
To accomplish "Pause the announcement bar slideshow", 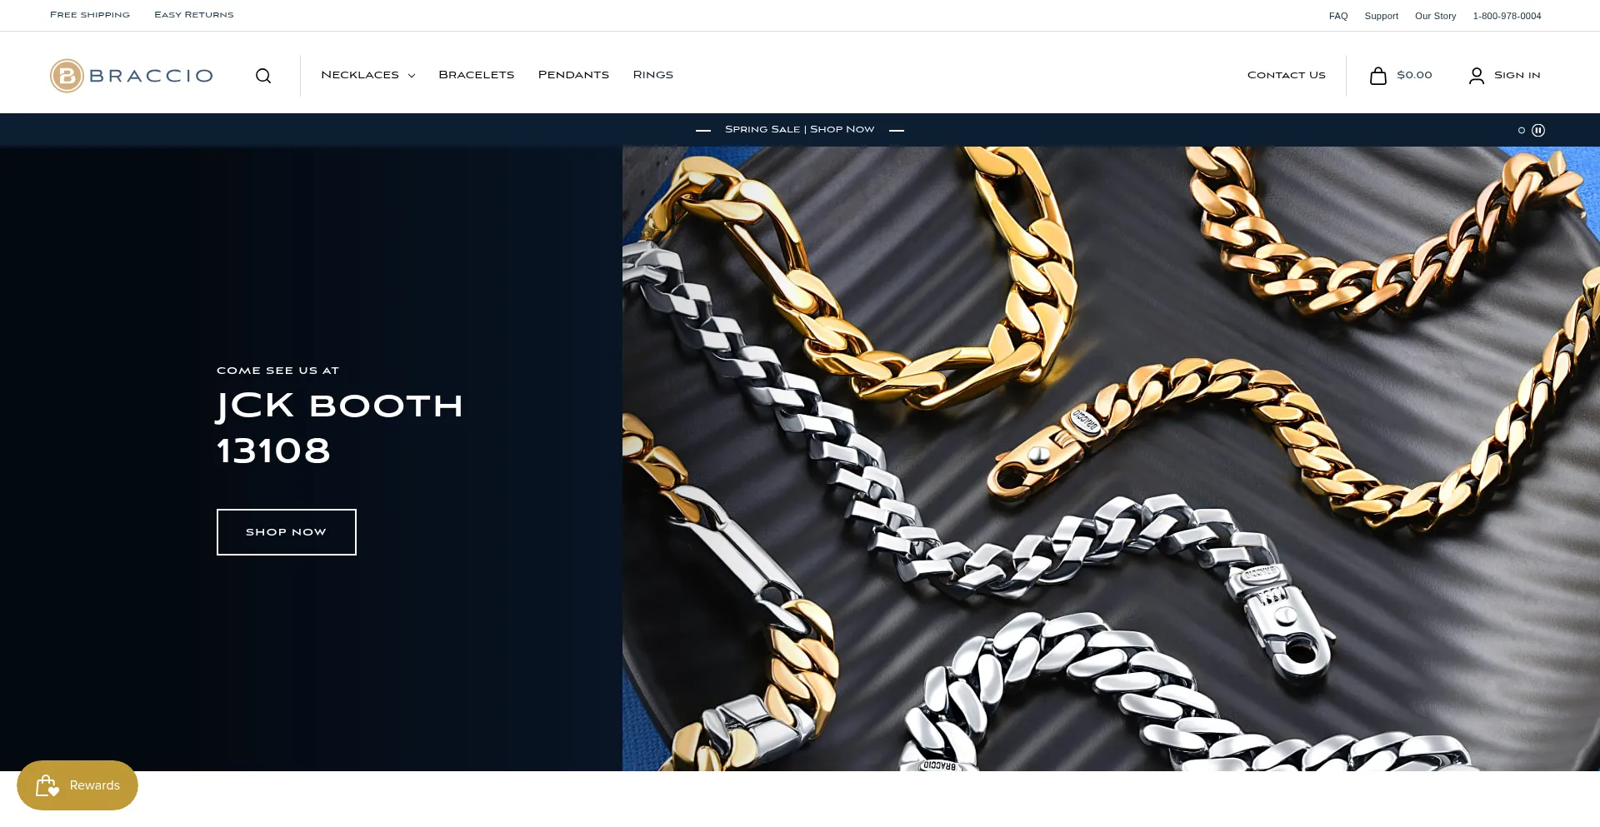I will pyautogui.click(x=1538, y=130).
